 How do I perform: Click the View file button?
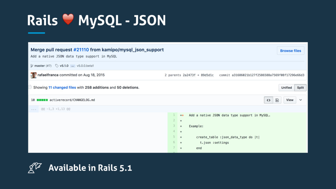pyautogui.click(x=290, y=100)
